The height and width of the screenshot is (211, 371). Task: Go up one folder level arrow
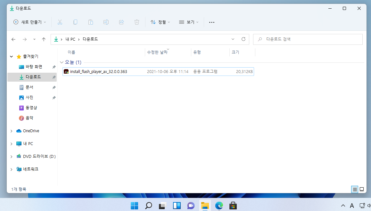pyautogui.click(x=44, y=39)
